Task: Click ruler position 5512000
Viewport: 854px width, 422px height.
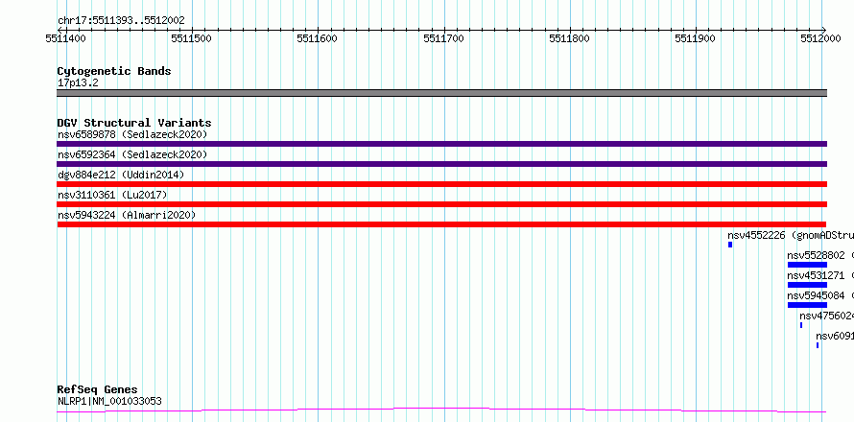Action: pyautogui.click(x=821, y=38)
